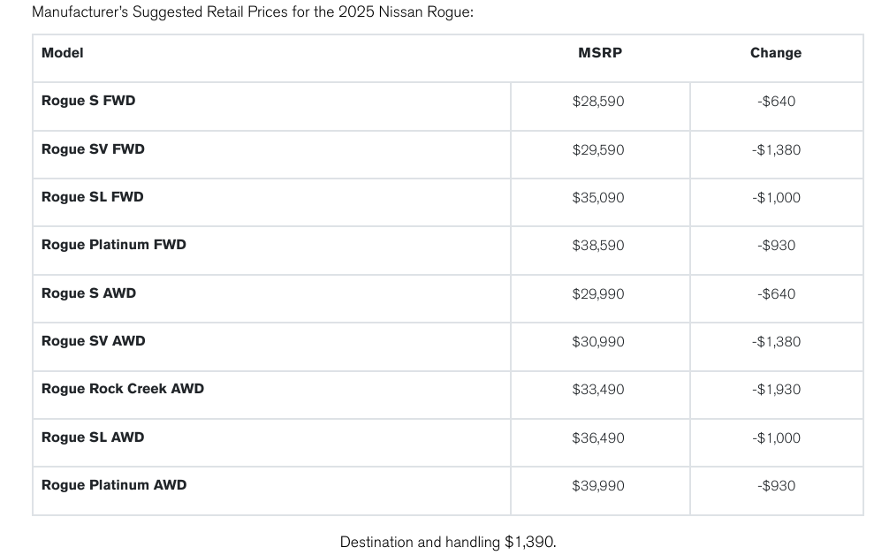Click the $33,490 Rock Creek price

click(598, 390)
